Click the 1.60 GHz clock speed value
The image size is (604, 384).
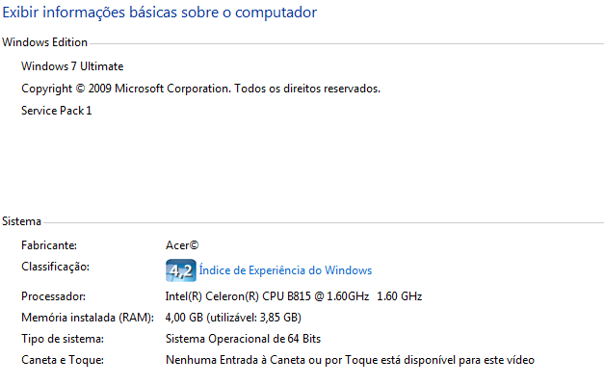(400, 296)
